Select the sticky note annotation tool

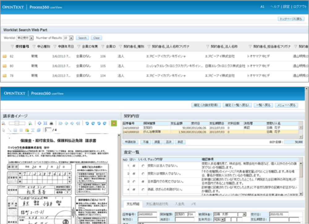(x=27, y=130)
